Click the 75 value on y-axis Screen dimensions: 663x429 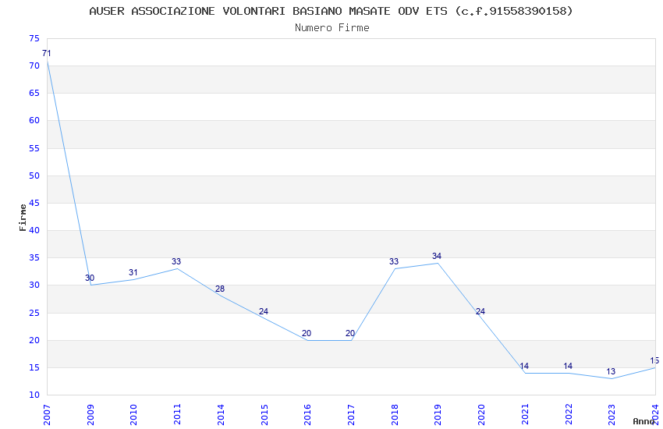34,39
